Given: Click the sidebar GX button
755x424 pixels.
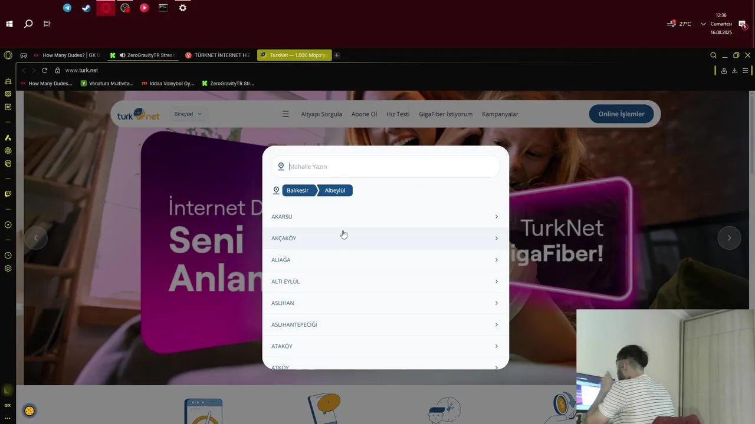Looking at the screenshot, I should point(8,405).
